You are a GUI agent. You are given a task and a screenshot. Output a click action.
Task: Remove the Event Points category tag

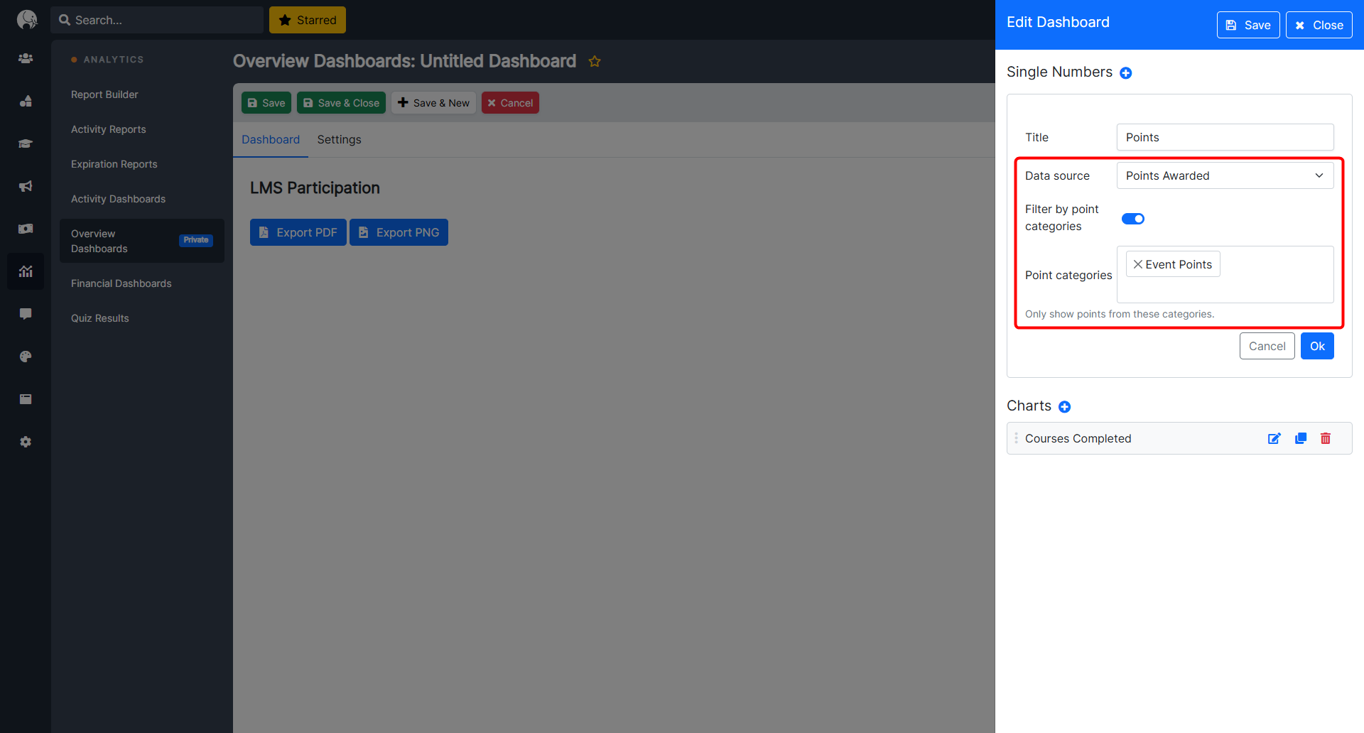[1137, 264]
